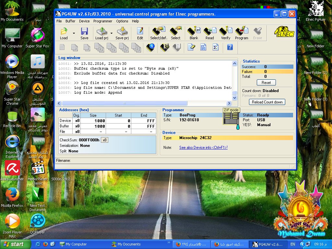Click the CheckSum 000FF000h value
Screen dimensions: 332x249
point(89,140)
